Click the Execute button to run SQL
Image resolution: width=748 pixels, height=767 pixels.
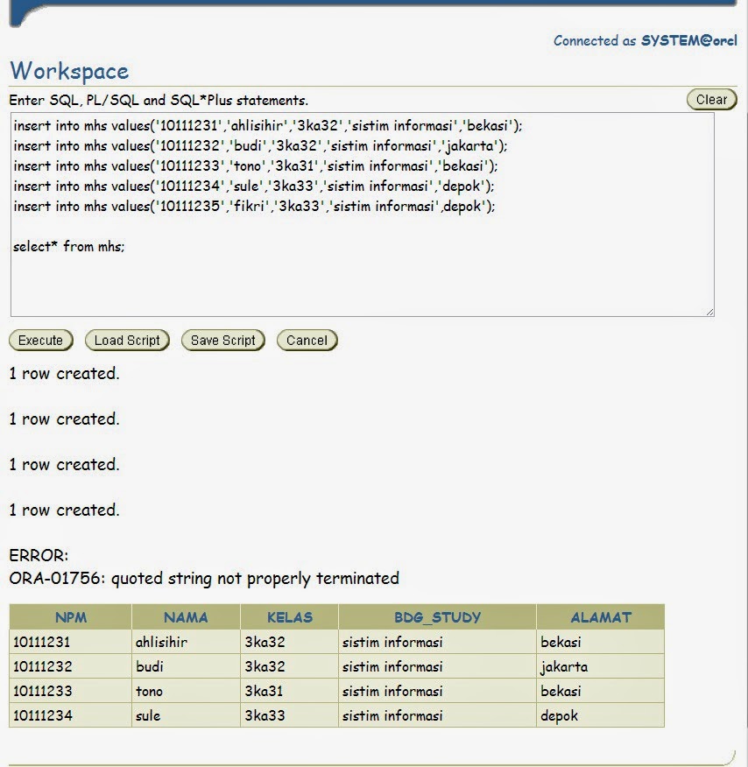pos(40,340)
